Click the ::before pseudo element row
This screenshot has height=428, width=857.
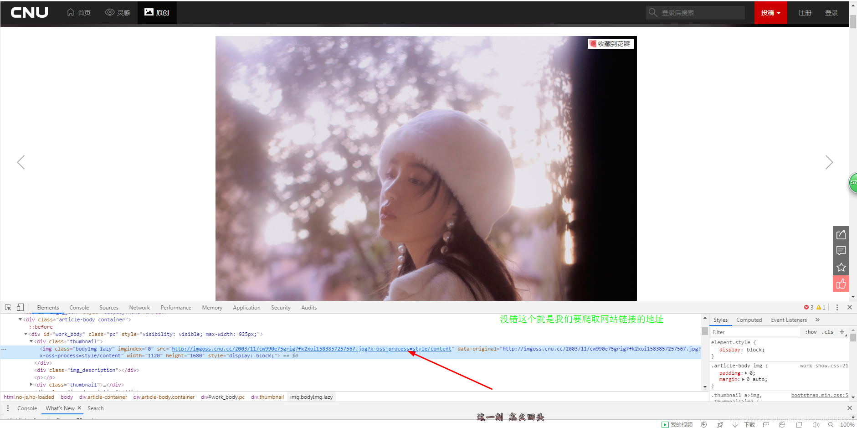point(41,327)
